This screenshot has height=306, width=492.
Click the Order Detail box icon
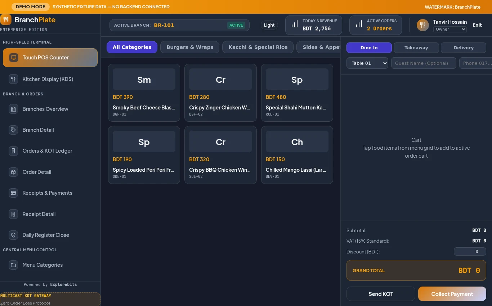[x=13, y=172]
